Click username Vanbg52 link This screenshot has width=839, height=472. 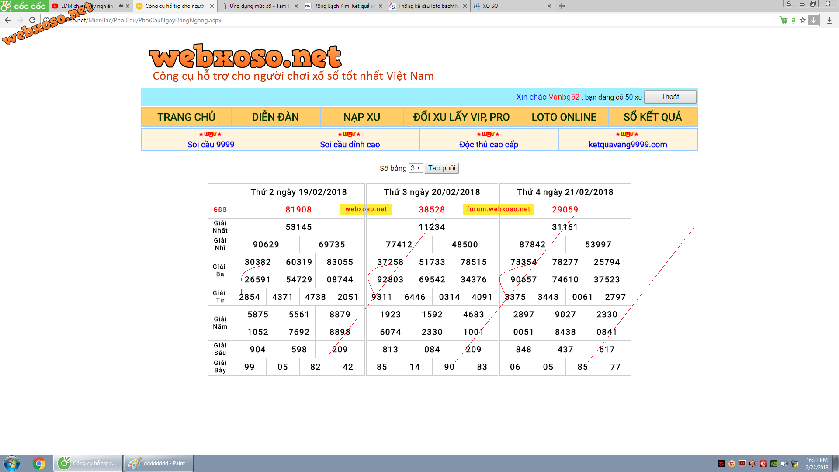click(x=564, y=97)
